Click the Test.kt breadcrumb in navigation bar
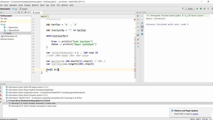This screenshot has height=120, width=213. tap(23, 9)
